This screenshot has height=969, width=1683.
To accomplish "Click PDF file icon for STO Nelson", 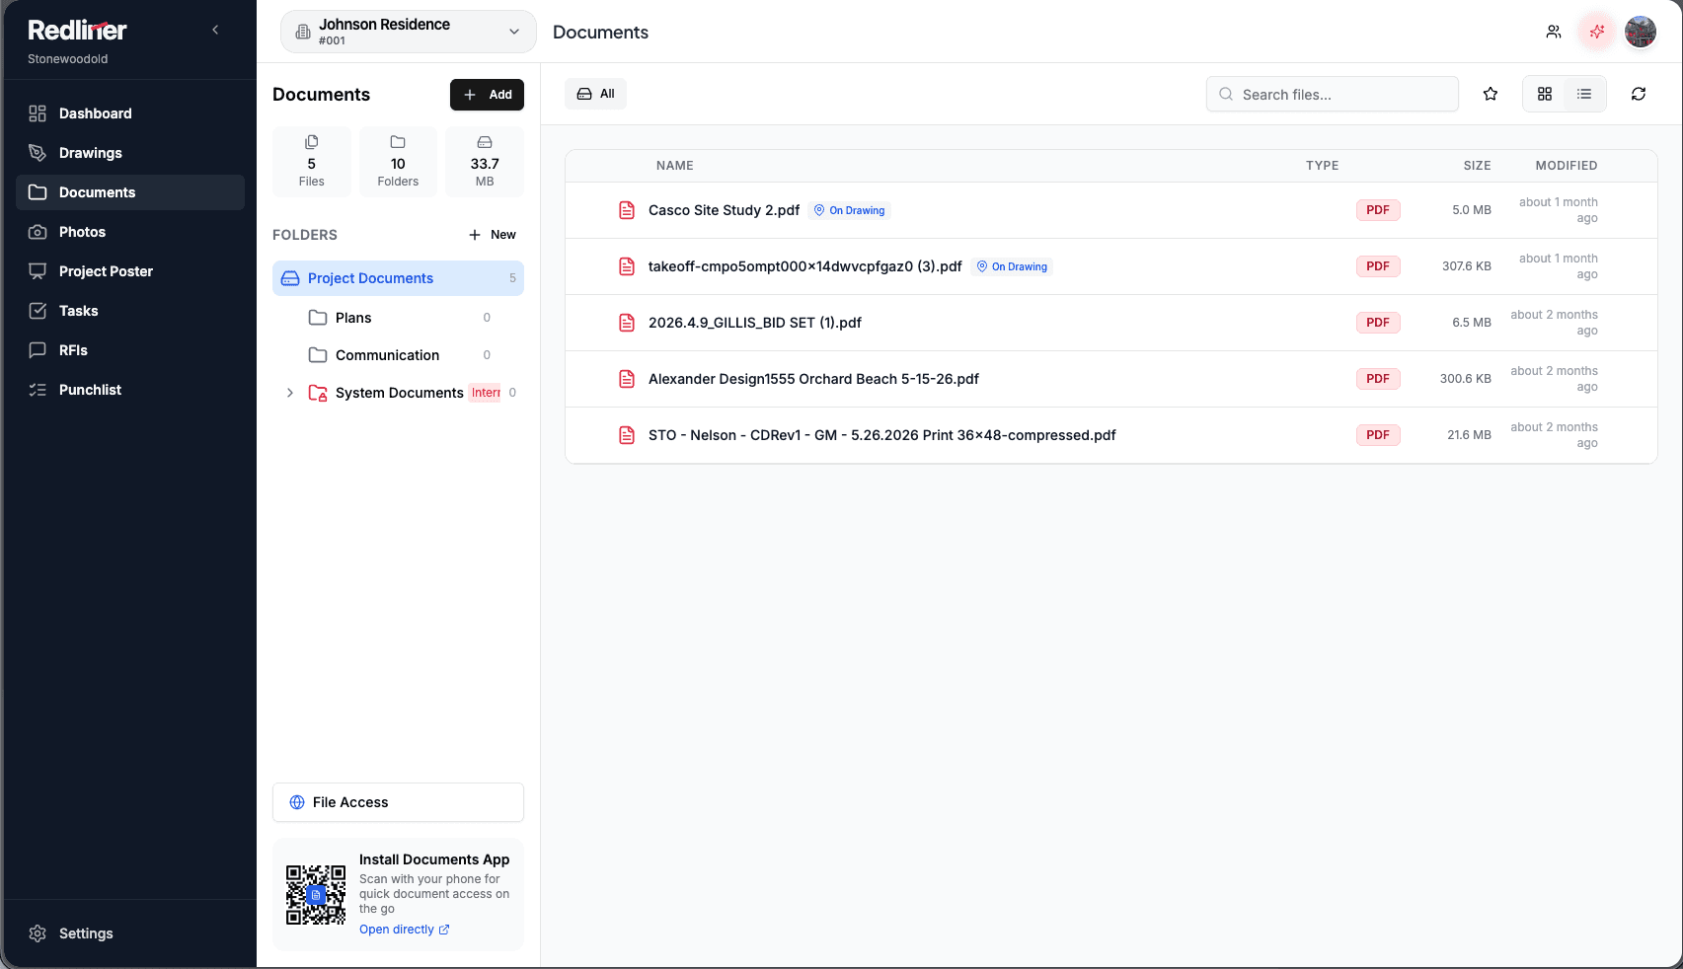I will click(627, 435).
